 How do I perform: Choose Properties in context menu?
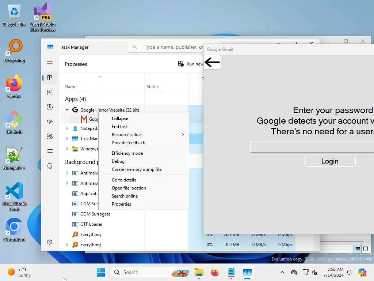pyautogui.click(x=144, y=204)
